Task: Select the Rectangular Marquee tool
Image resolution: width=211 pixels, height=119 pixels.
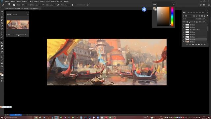Action: pyautogui.click(x=2, y=14)
